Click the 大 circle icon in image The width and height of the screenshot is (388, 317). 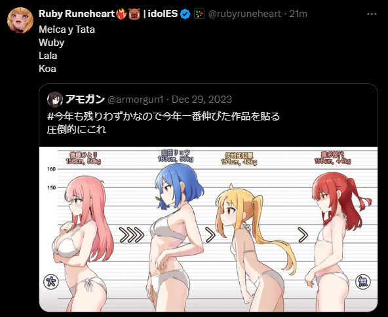click(x=51, y=282)
